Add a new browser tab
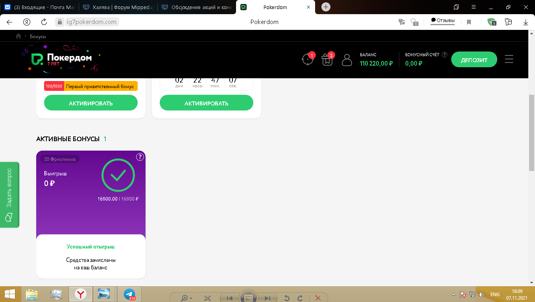 coord(326,7)
